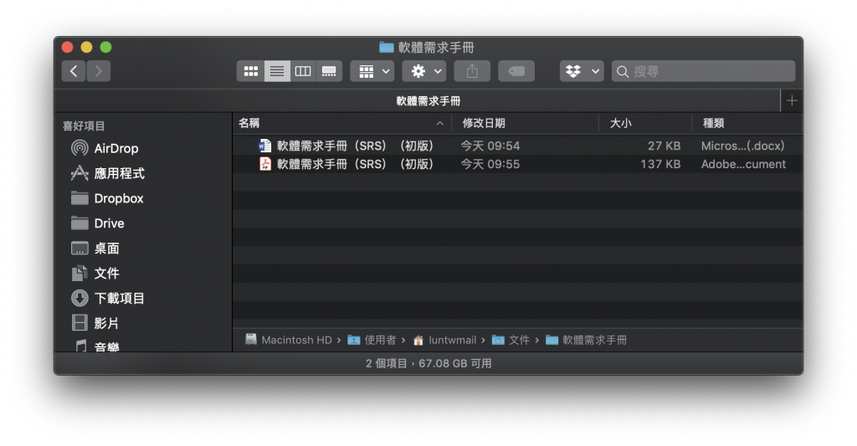Screen dimensions: 857x446
Task: Open 桌面 in the sidebar
Action: (95, 249)
